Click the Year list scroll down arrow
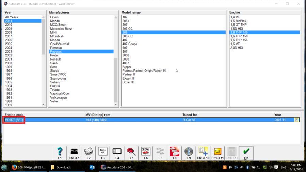The height and width of the screenshot is (172, 306). tap(43, 105)
